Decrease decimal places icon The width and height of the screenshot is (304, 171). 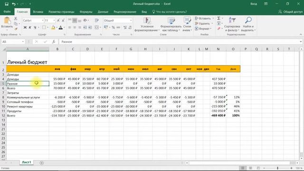tap(130, 28)
